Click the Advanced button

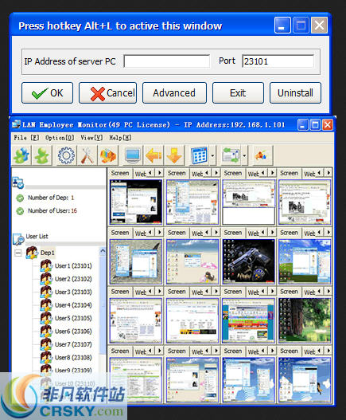click(x=174, y=93)
